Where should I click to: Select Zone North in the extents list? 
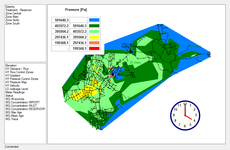(x=12, y=20)
